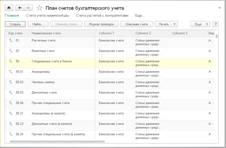Click the account icon for row 55.03
Viewport: 226px width, 148px height.
coord(11,93)
